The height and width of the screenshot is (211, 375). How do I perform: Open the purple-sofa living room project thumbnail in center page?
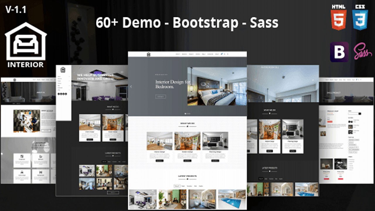pyautogui.click(x=143, y=199)
